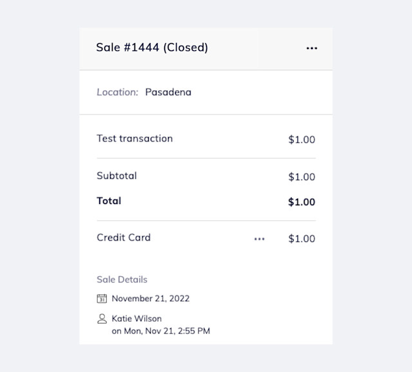This screenshot has height=372, width=412.
Task: Select the Sale #1444 (Closed) title
Action: coord(152,48)
